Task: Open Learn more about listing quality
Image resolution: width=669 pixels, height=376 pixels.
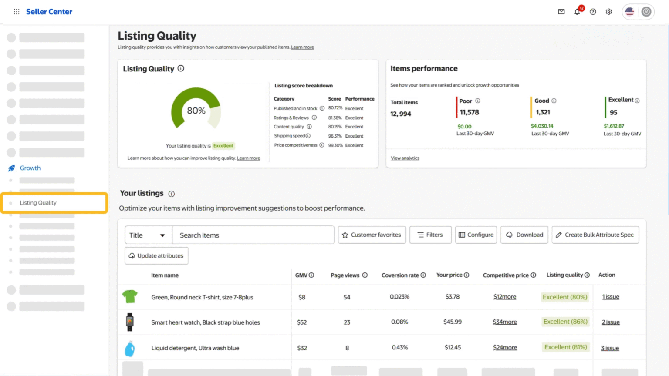Action: [x=249, y=158]
